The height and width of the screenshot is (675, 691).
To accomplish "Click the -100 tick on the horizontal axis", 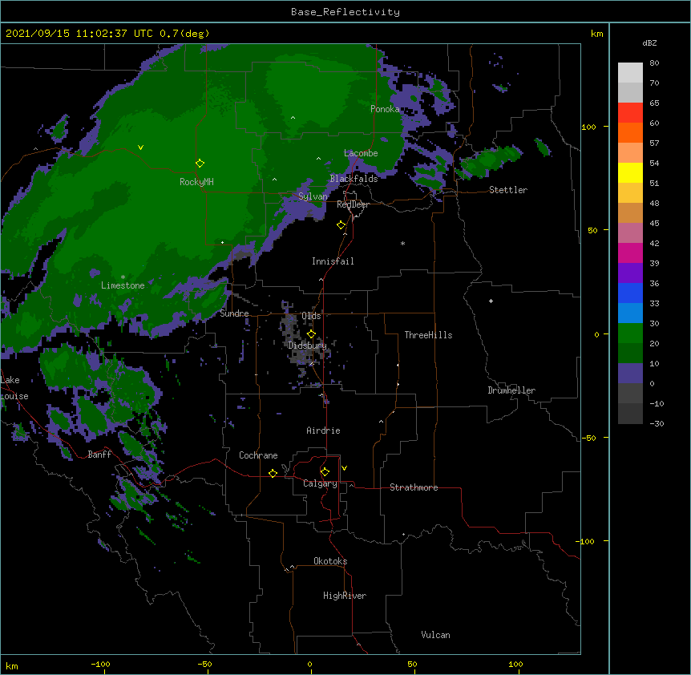I will pos(101,664).
